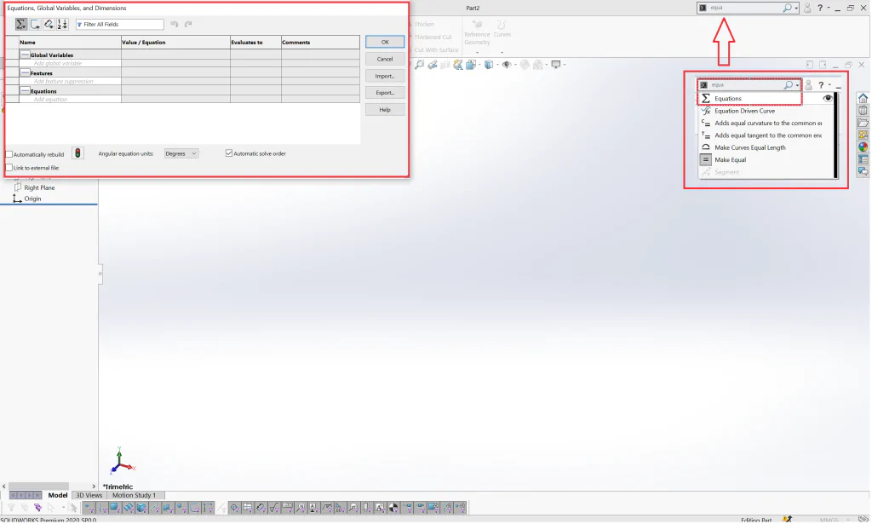The image size is (872, 524).
Task: Collapse the Equations section in the table
Action: [25, 90]
